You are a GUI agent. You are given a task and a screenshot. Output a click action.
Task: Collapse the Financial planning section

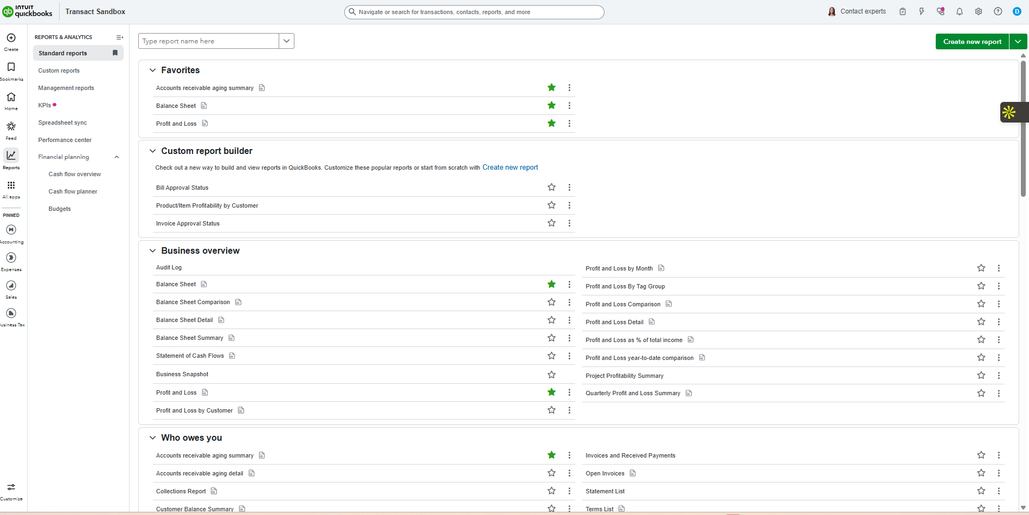click(117, 157)
